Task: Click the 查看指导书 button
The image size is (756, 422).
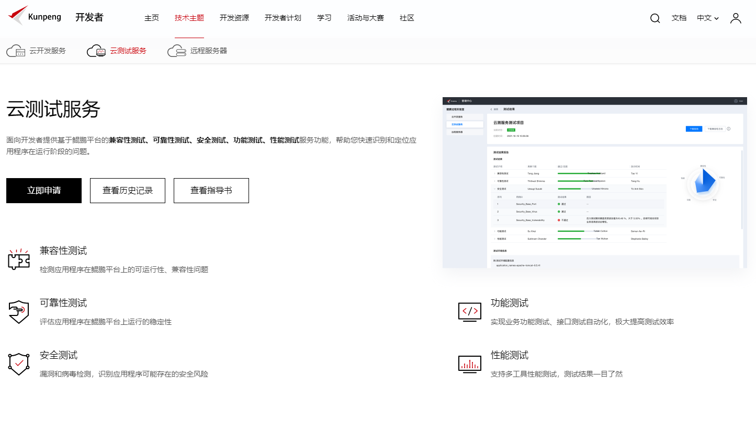Action: (211, 191)
